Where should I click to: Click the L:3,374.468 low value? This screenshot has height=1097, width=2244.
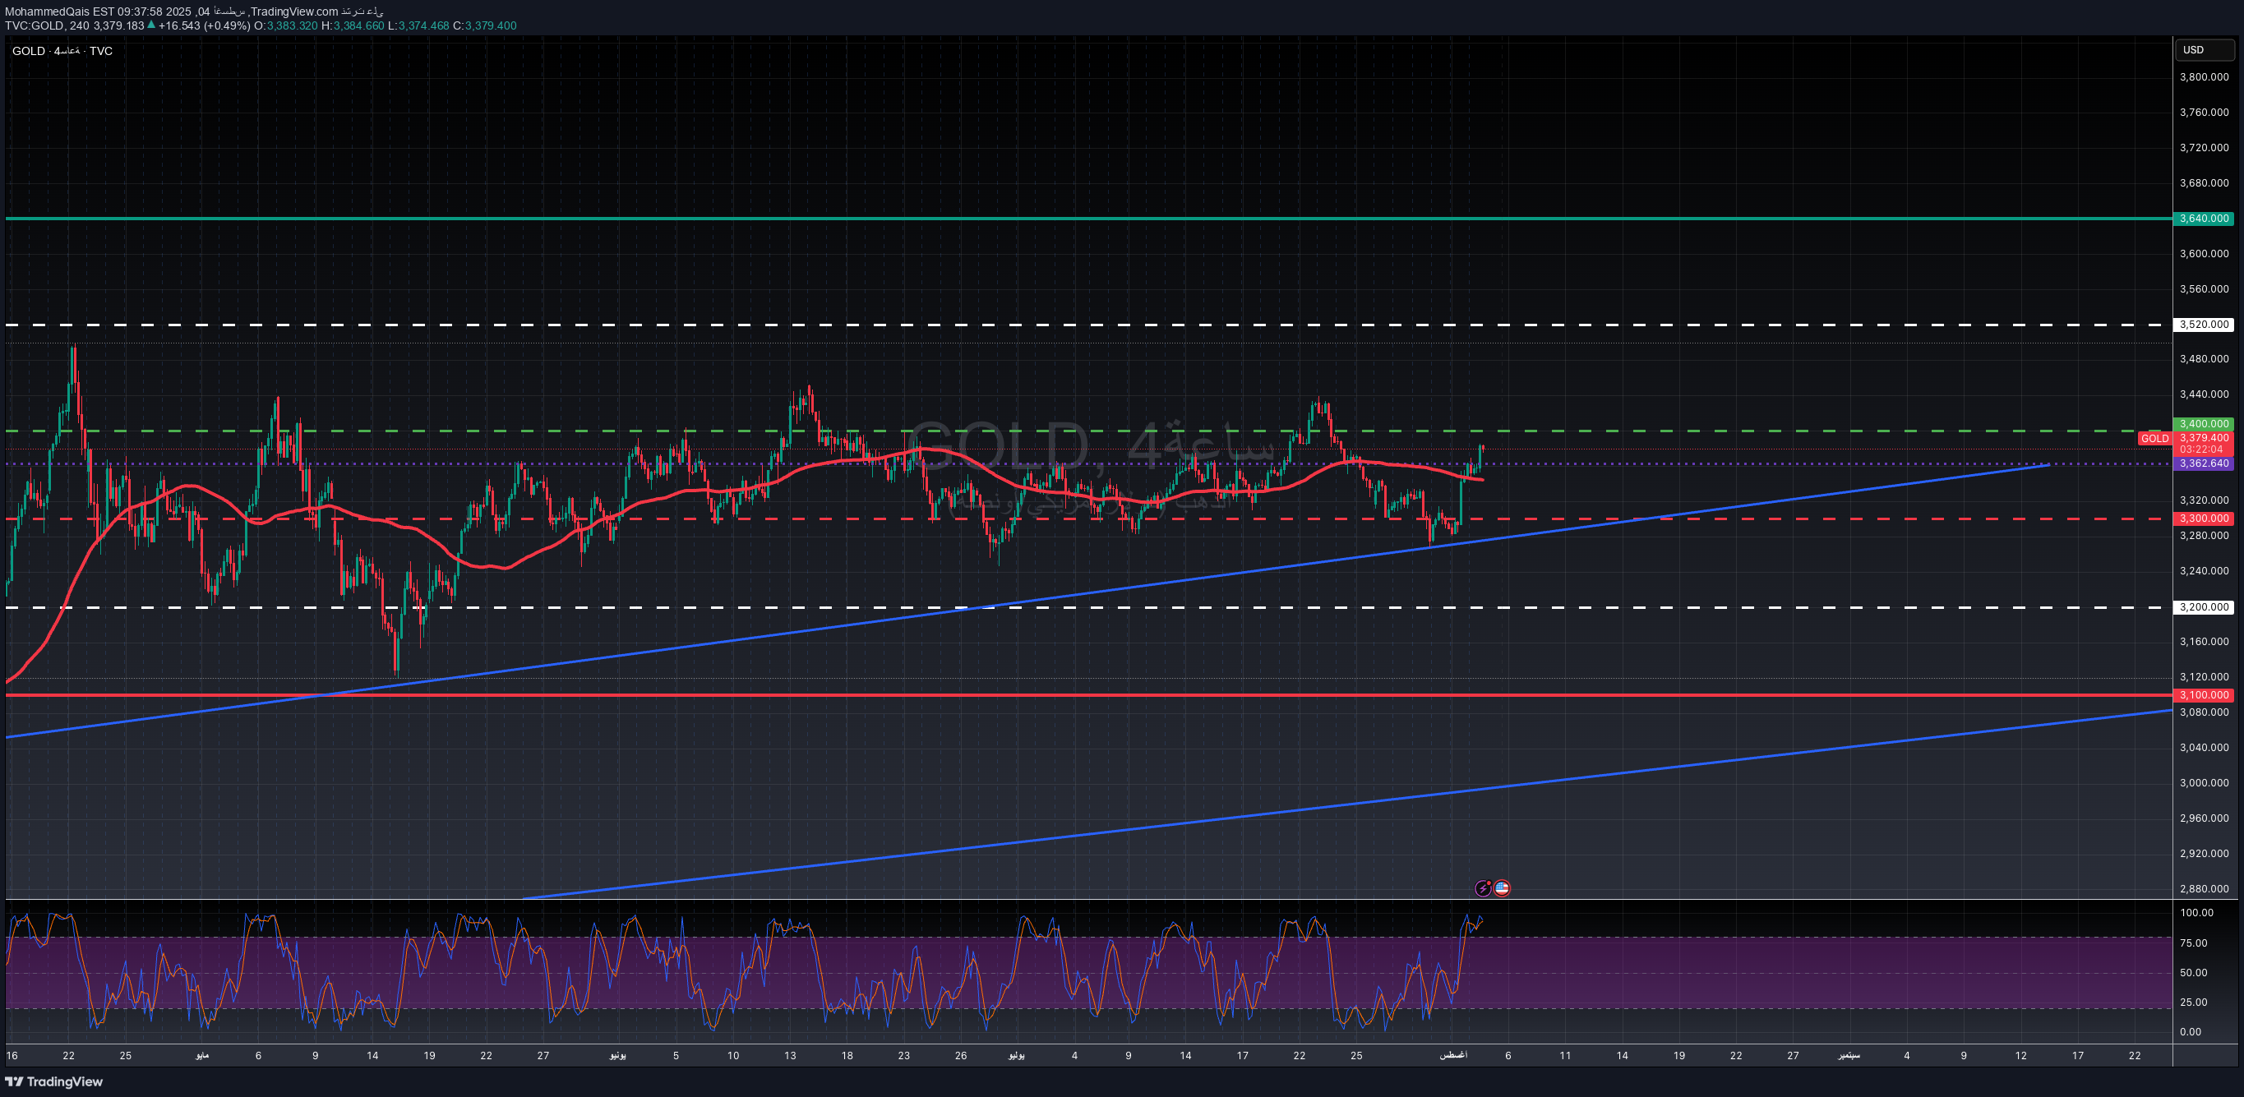[x=419, y=25]
